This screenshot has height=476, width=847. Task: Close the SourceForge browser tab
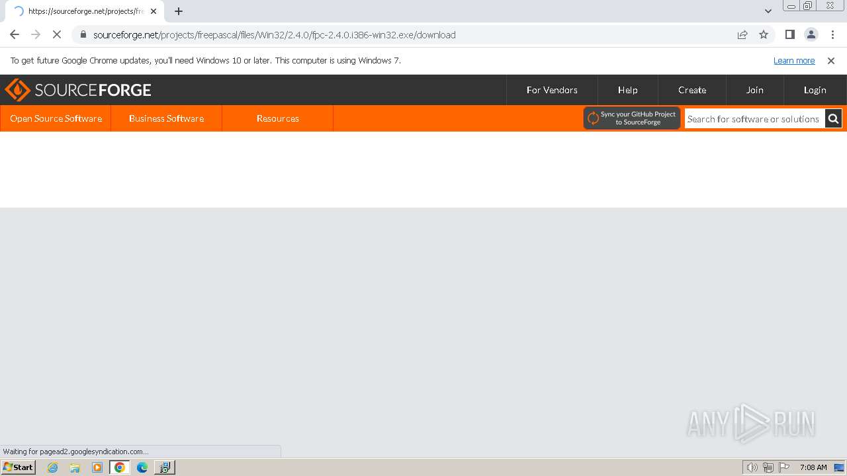pos(154,11)
